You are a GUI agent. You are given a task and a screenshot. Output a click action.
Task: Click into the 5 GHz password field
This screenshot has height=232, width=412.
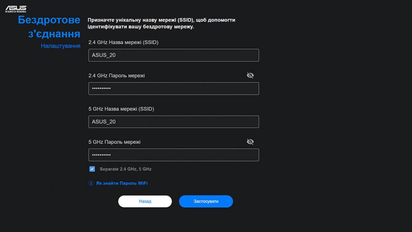[173, 155]
